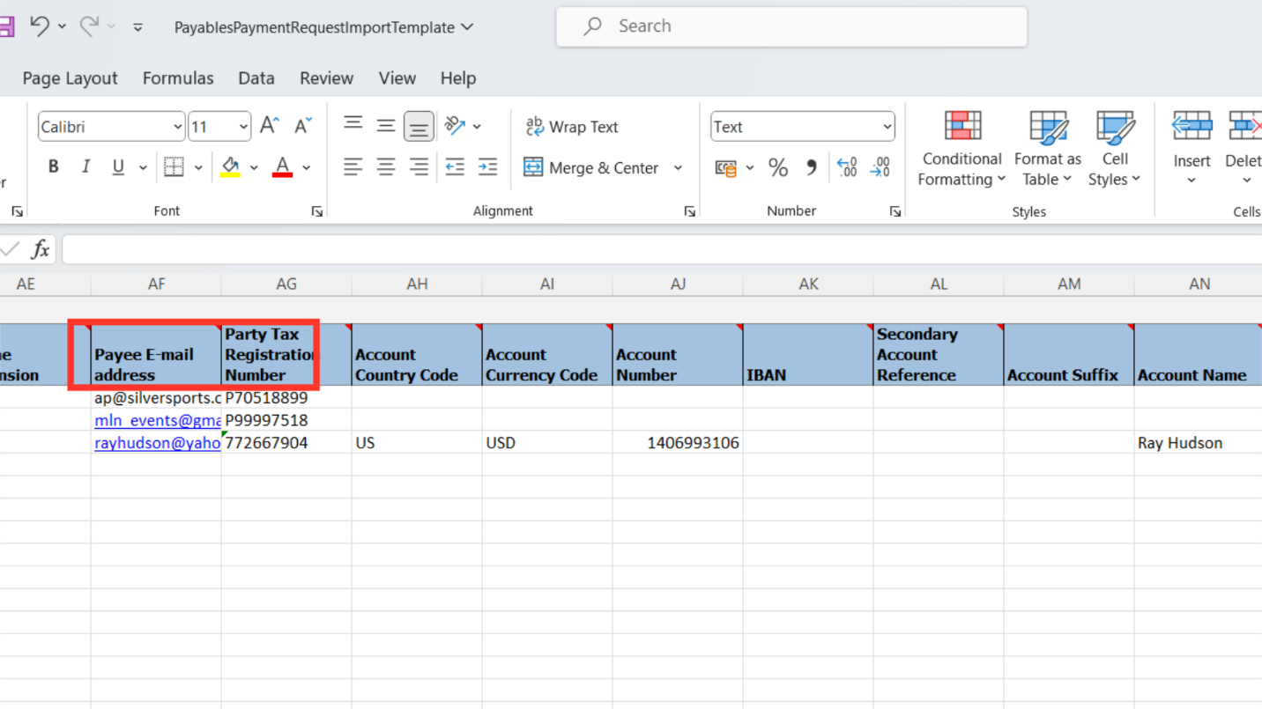Screen dimensions: 1262x709
Task: Open the Borders dropdown arrow
Action: click(198, 167)
